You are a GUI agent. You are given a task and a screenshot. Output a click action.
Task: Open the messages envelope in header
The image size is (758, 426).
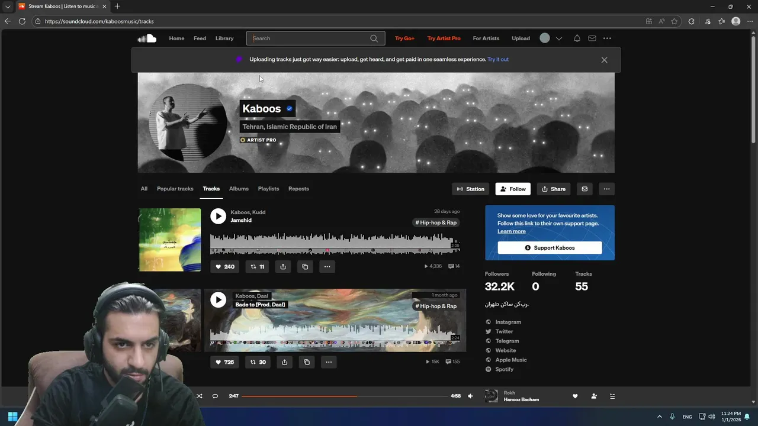(x=592, y=38)
